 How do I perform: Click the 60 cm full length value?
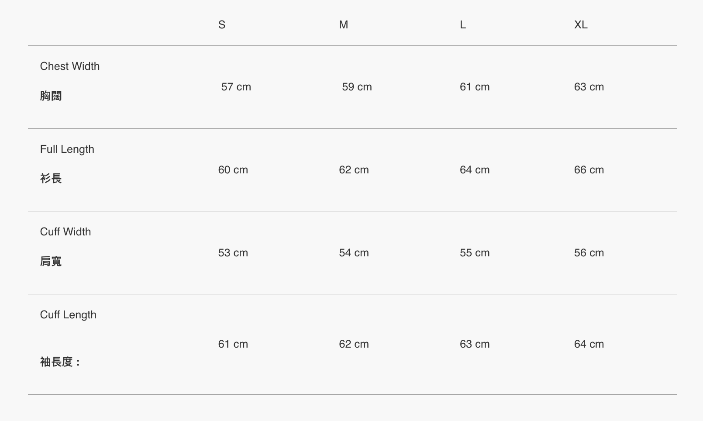click(233, 170)
